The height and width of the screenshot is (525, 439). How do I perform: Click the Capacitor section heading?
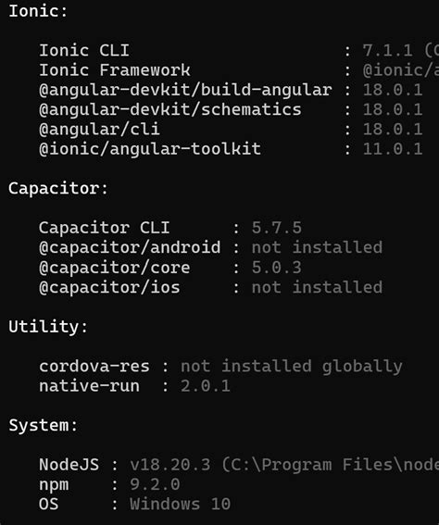point(58,189)
